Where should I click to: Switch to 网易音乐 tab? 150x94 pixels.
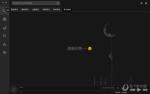pyautogui.click(x=46, y=9)
